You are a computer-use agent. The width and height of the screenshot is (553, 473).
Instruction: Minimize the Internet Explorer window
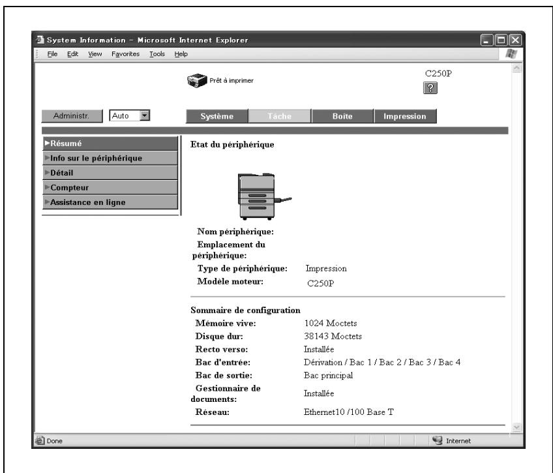(486, 40)
